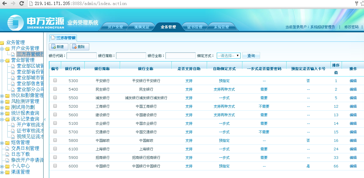Click the 短信管理 folder icon
The height and width of the screenshot is (178, 364).
click(8, 143)
